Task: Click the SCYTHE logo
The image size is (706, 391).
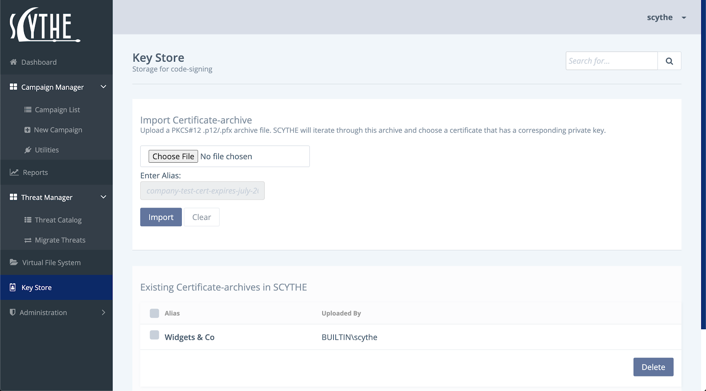Action: [x=45, y=25]
